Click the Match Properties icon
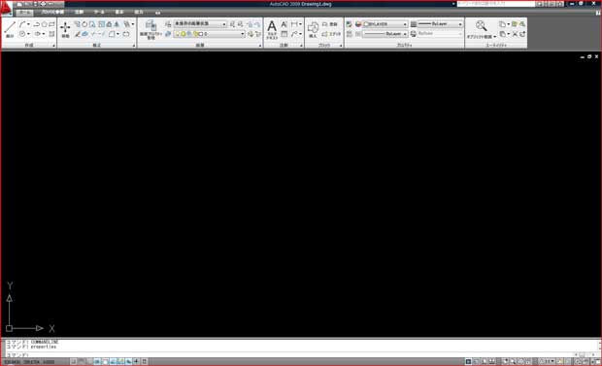 pos(349,24)
